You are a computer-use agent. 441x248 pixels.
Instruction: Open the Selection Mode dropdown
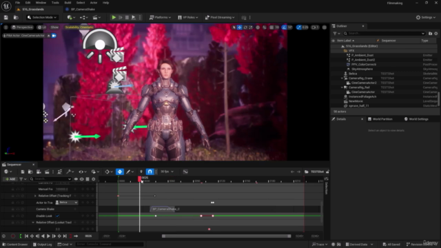42,17
